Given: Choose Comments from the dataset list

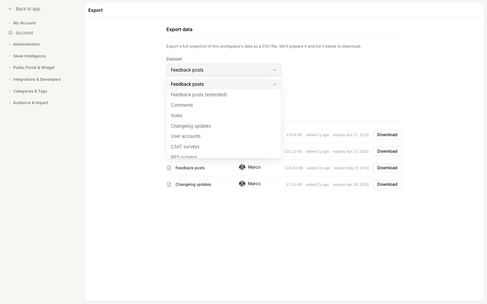Looking at the screenshot, I should tap(224, 105).
